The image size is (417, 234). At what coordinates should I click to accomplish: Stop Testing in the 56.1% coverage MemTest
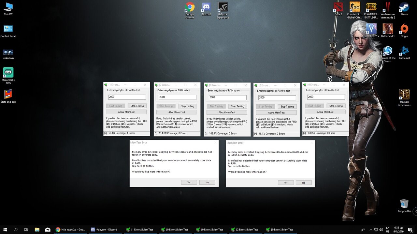click(x=137, y=106)
